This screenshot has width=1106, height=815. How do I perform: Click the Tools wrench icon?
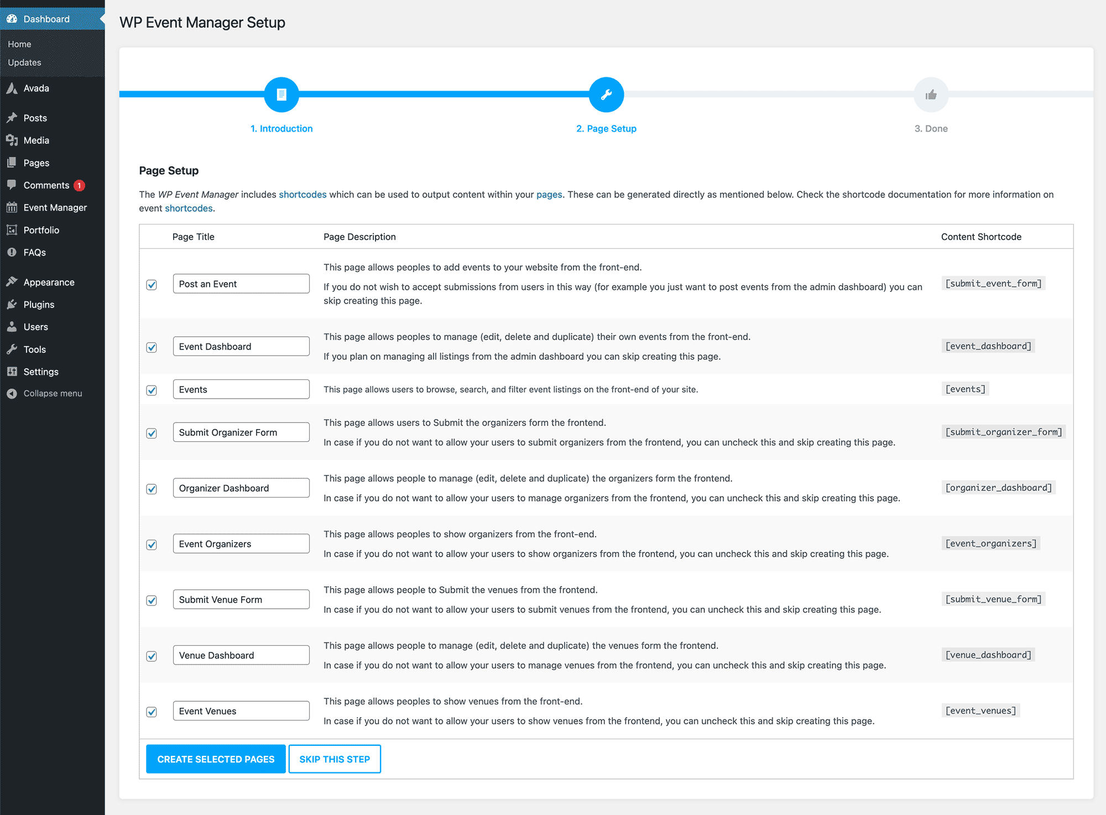tap(12, 349)
